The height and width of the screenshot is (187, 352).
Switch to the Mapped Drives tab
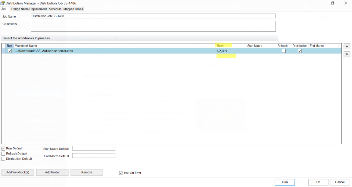(x=73, y=9)
